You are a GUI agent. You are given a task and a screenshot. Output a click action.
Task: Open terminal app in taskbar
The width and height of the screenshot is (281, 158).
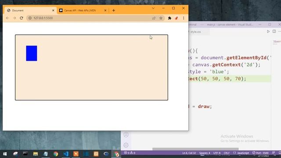click(x=25, y=154)
